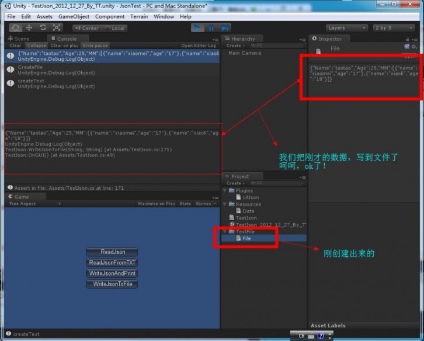Toggle the Inspector lock icon
This screenshot has width=424, height=341.
coord(407,39)
